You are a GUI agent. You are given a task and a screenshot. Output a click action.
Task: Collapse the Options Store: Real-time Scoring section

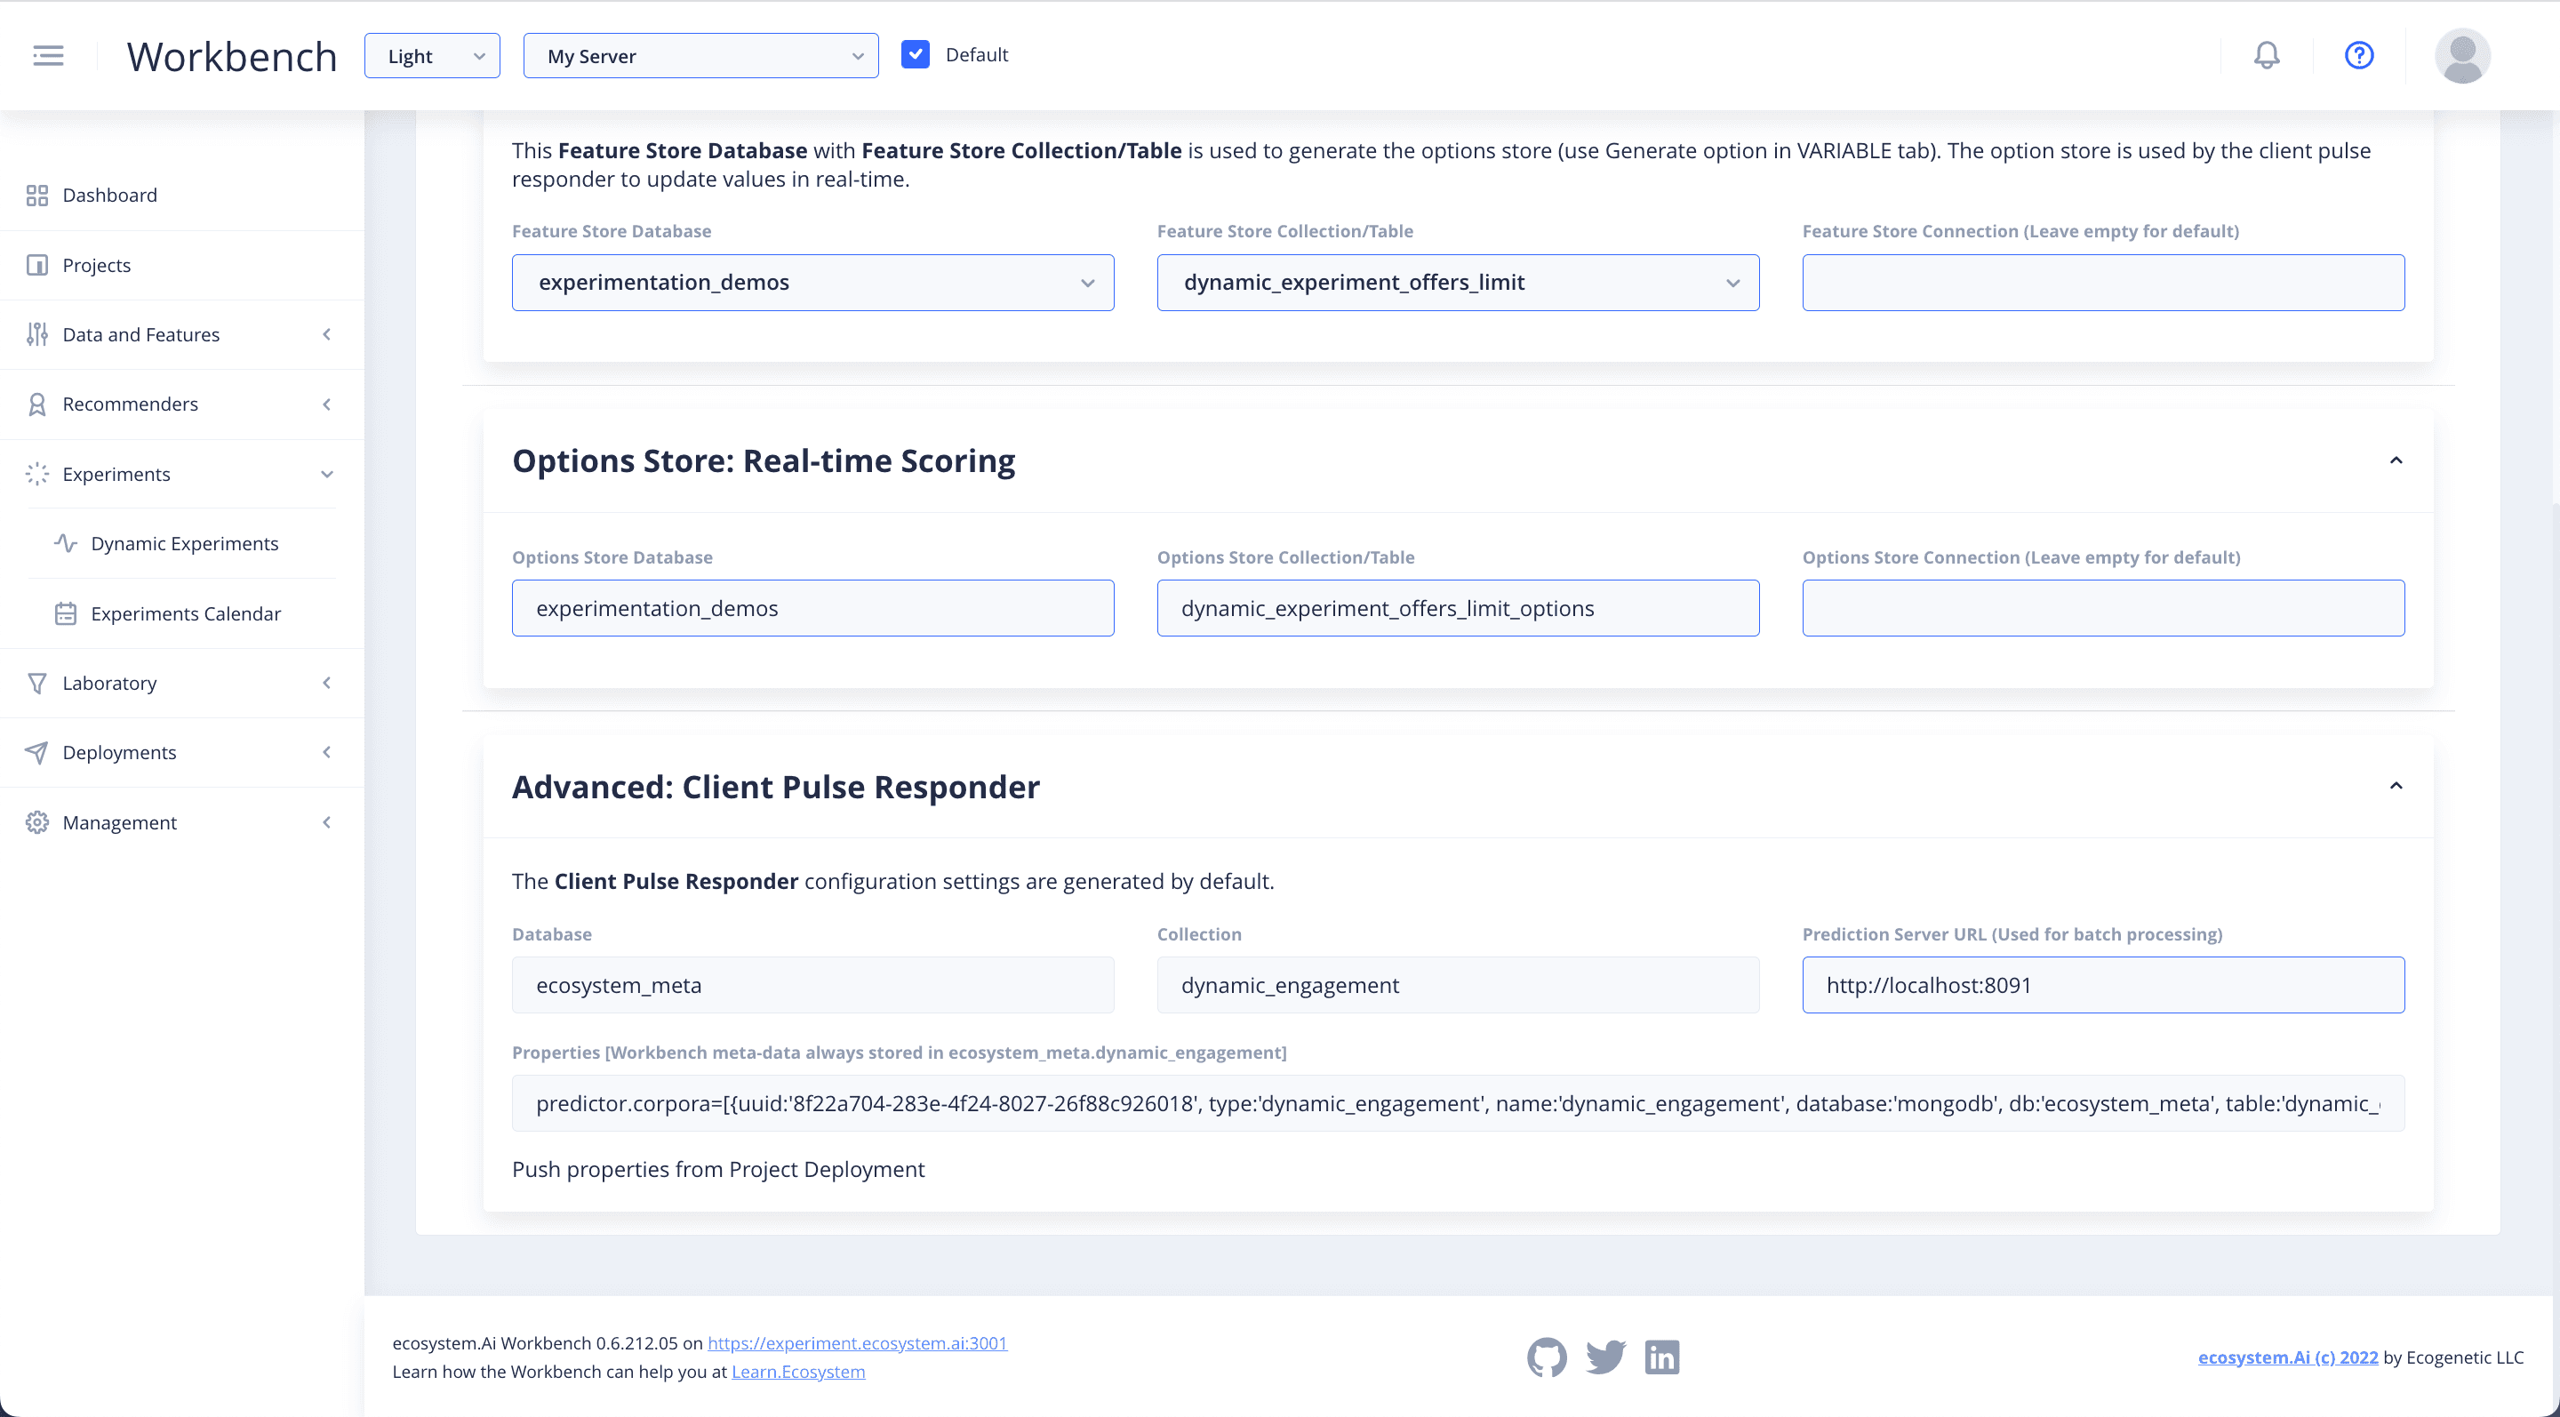tap(2396, 459)
